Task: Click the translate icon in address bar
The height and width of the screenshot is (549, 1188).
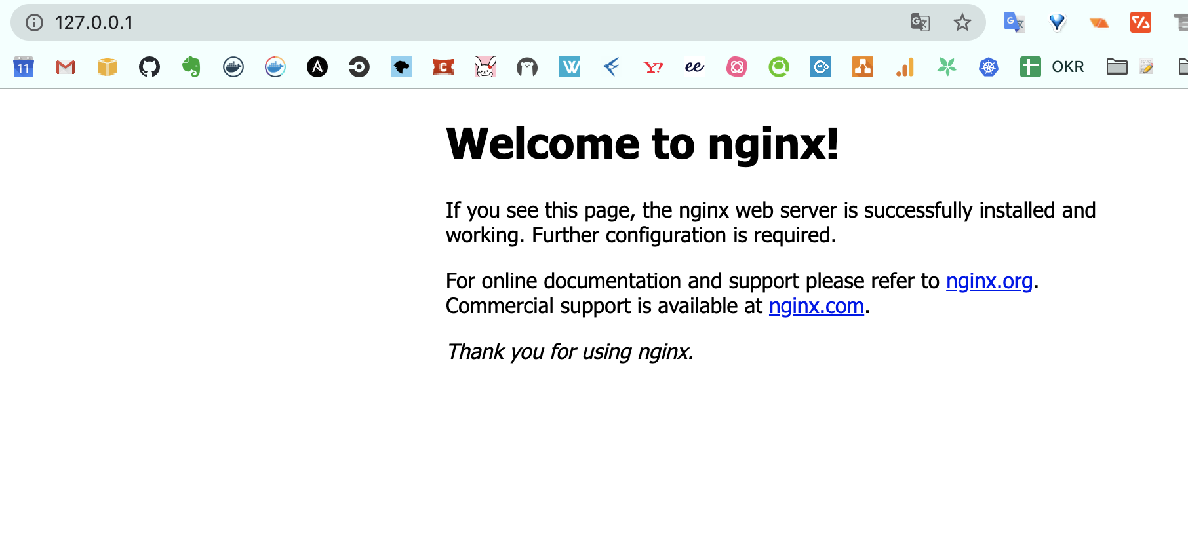Action: (921, 23)
